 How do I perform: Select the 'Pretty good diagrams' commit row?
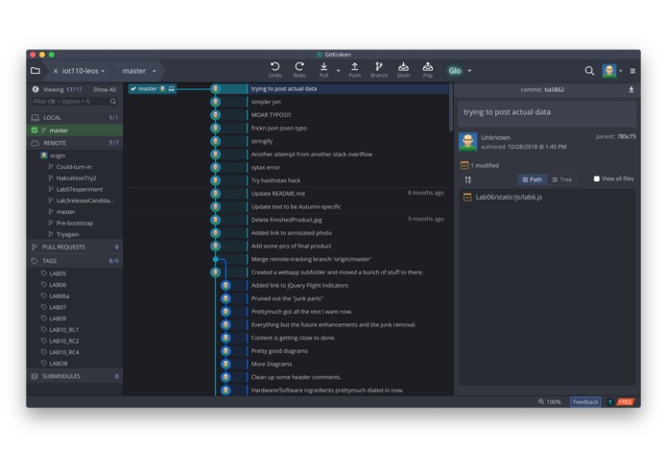(x=348, y=351)
